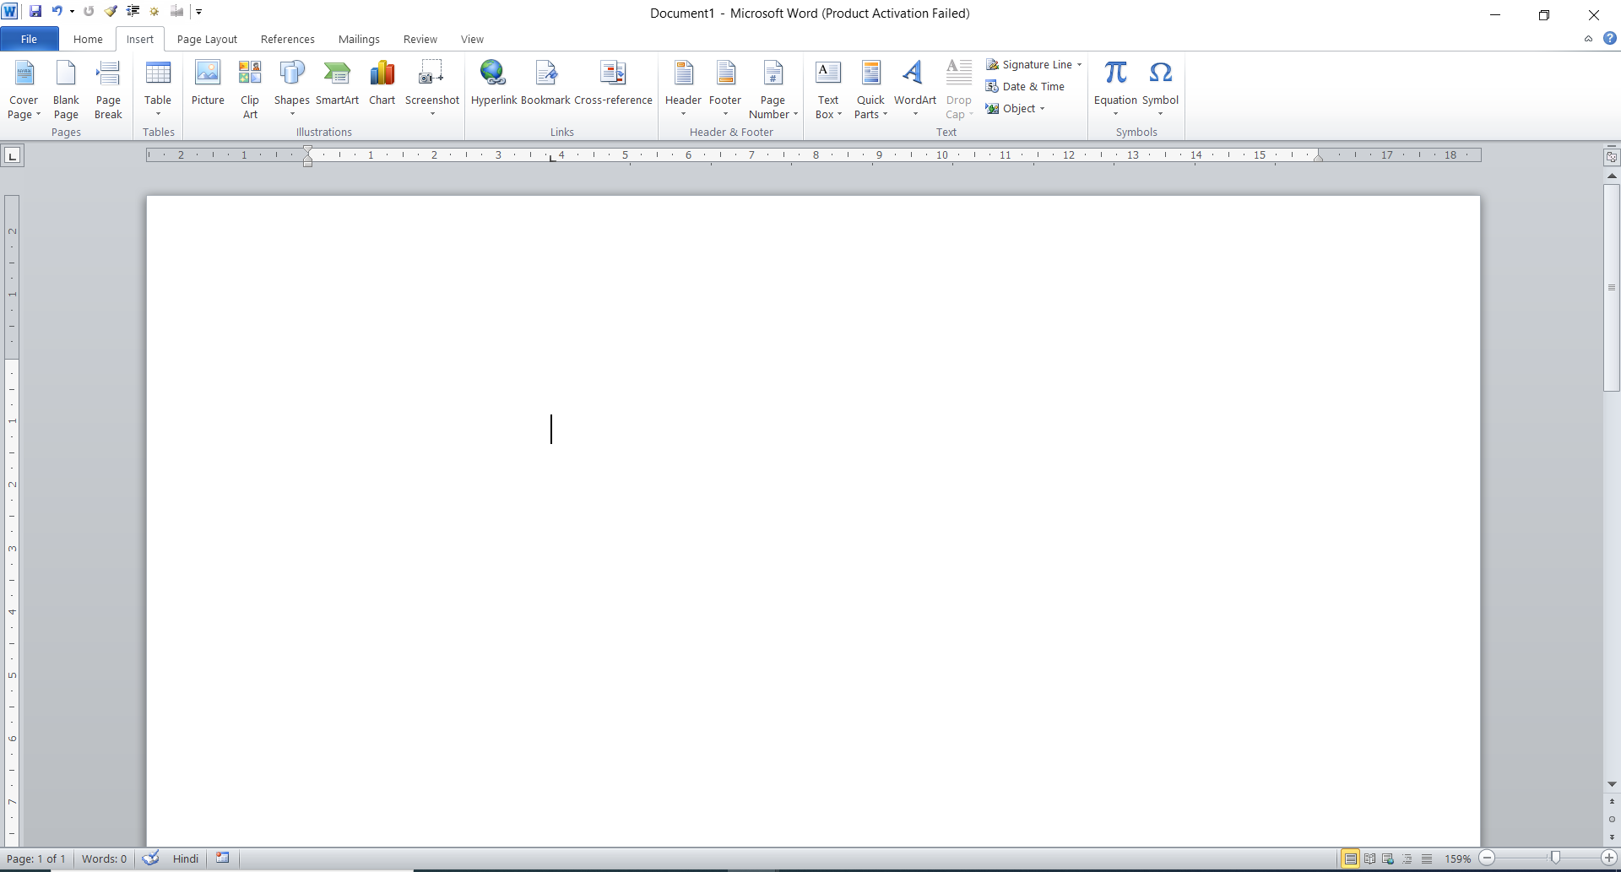
Task: Switch to Outline view
Action: click(1407, 858)
